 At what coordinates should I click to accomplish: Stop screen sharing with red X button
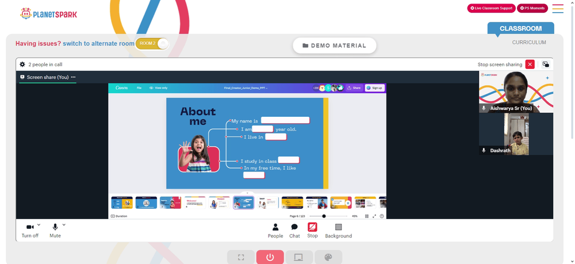pyautogui.click(x=530, y=64)
